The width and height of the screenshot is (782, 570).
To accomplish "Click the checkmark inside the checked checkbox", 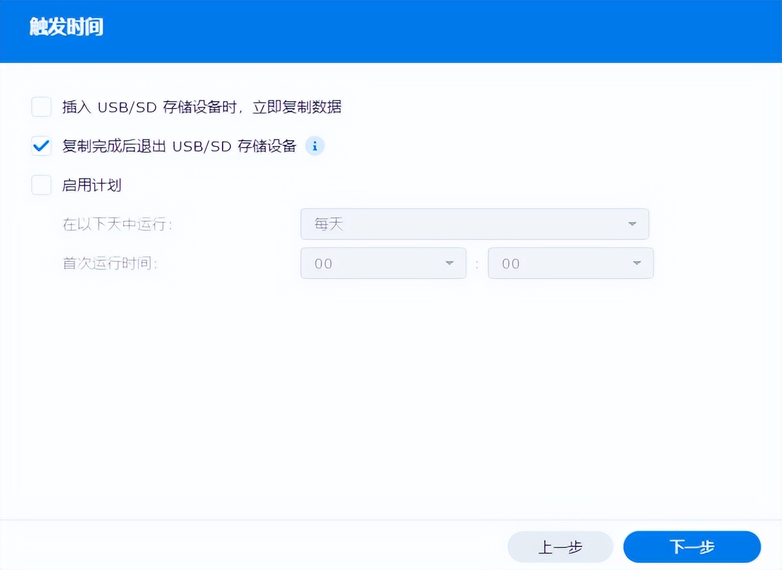I will (41, 146).
